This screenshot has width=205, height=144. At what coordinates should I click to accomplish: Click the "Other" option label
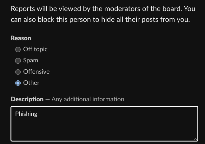(31, 83)
